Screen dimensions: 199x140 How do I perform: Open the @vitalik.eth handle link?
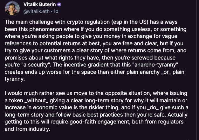(36, 11)
